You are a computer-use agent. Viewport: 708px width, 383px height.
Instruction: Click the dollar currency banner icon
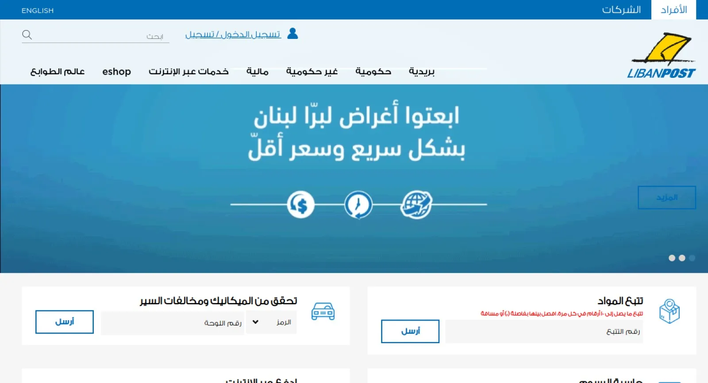coord(300,205)
